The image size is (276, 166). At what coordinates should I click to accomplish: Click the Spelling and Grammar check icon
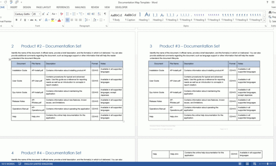coord(11,2)
